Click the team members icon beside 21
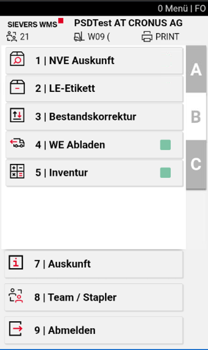 pyautogui.click(x=12, y=37)
